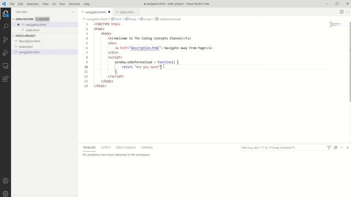Screen dimensions: 351x197
Task: Select the Debug Console panel tab
Action: 126,148
